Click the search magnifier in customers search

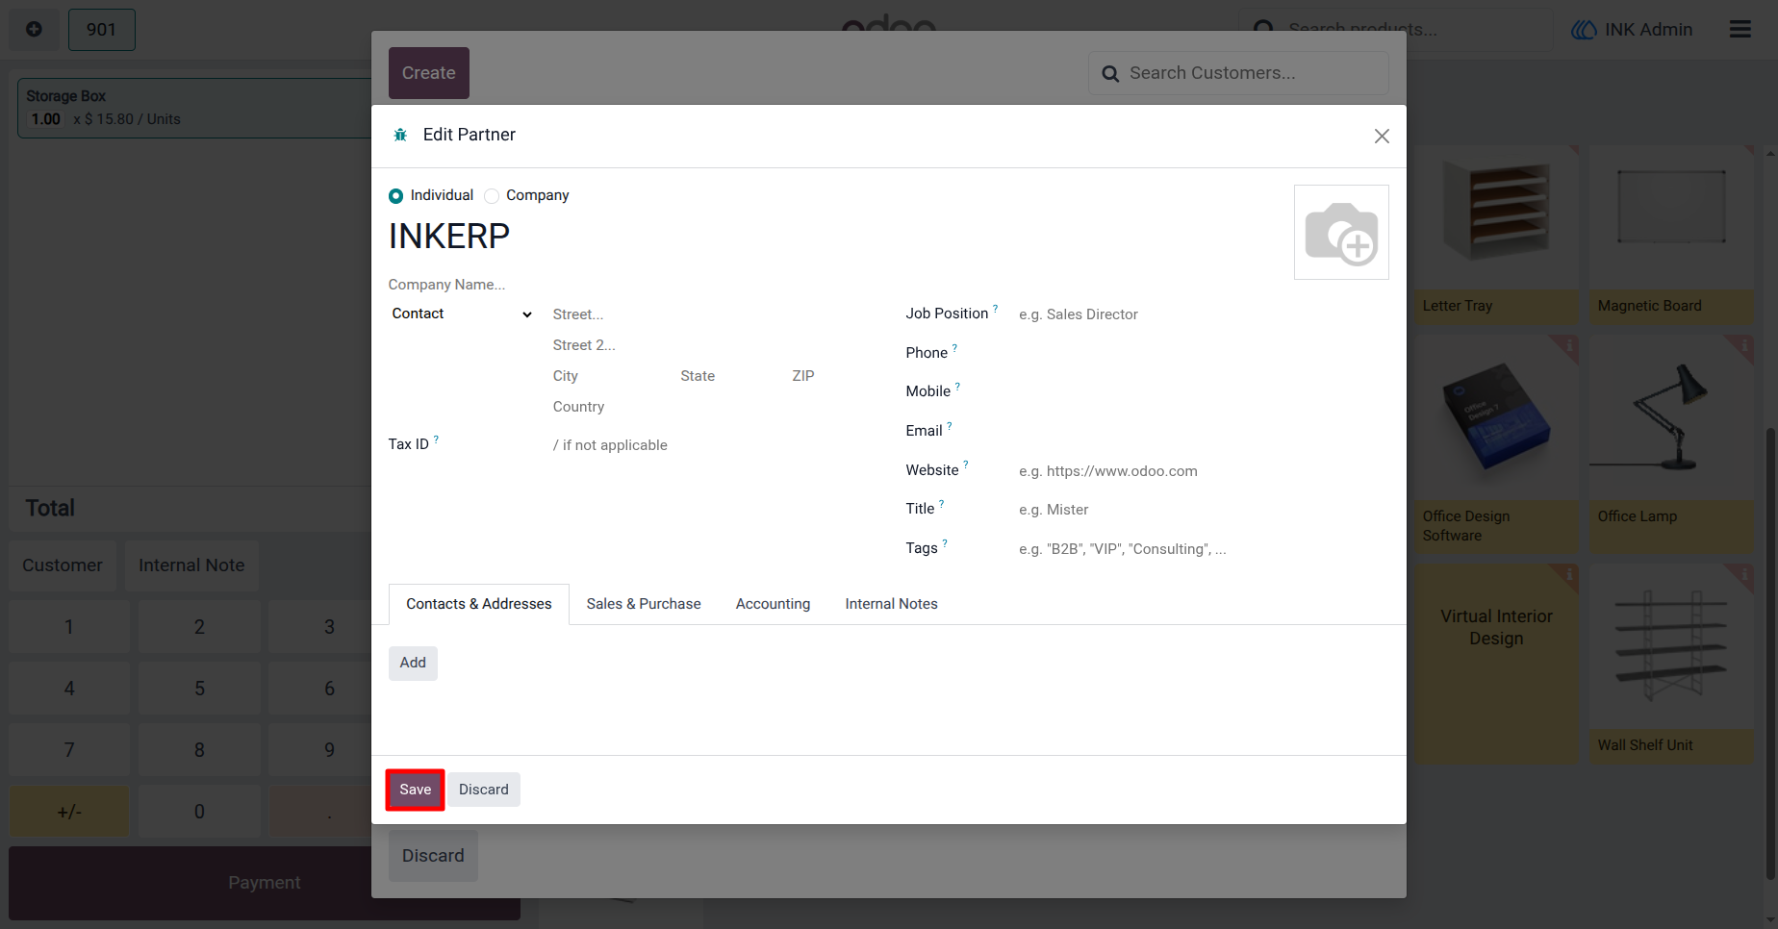(1110, 73)
